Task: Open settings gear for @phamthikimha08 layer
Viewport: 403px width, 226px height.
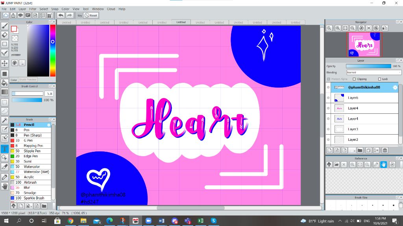Action: [x=395, y=87]
